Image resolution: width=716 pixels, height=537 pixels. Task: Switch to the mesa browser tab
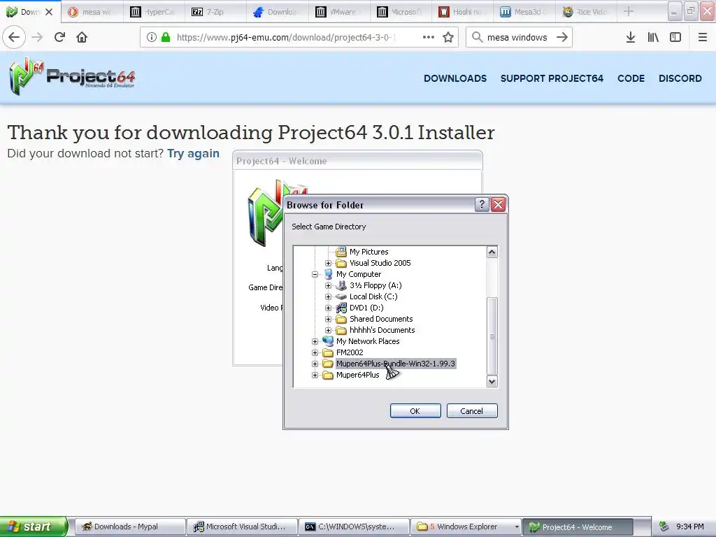[92, 12]
